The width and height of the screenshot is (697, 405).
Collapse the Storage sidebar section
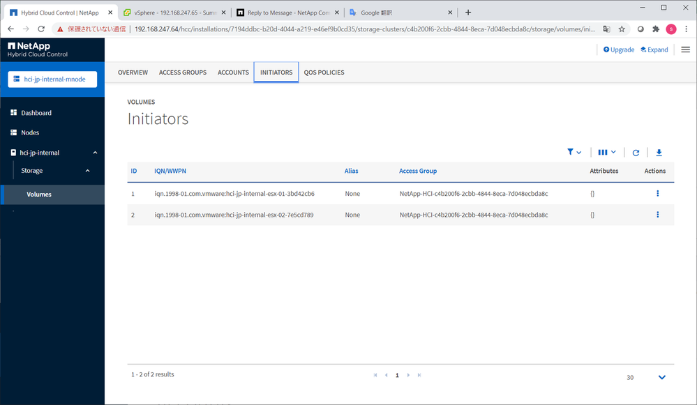pyautogui.click(x=88, y=171)
